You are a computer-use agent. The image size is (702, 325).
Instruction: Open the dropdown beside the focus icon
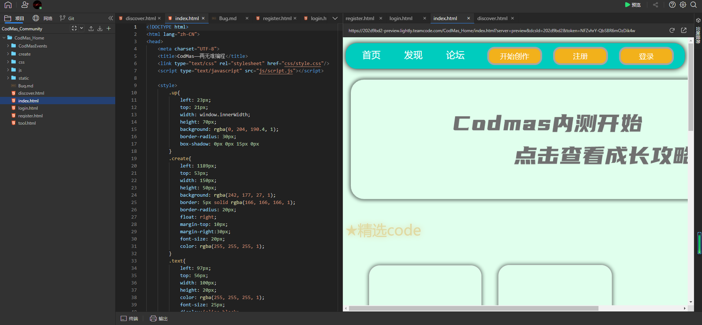(x=82, y=29)
